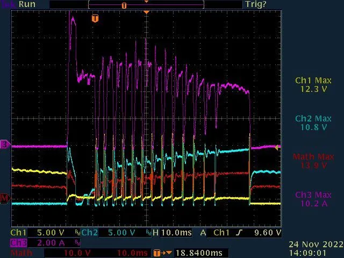Screen dimensions: 344x258
Task: Click the orange center marker at graticule top
Action: pos(146,12)
